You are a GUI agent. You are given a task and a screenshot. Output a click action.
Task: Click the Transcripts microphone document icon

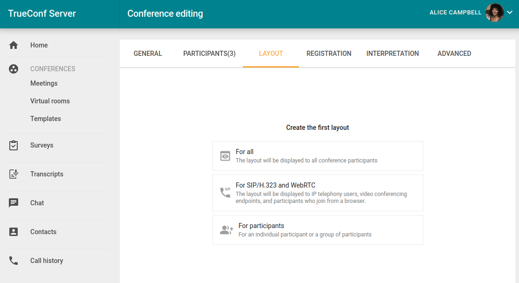(14, 174)
